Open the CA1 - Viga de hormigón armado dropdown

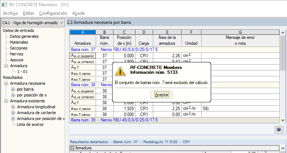click(33, 23)
